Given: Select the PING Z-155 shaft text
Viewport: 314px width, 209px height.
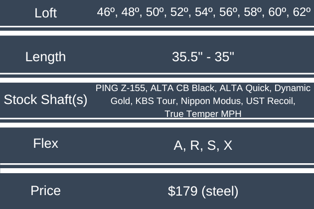Looking at the screenshot, I should pos(121,89).
